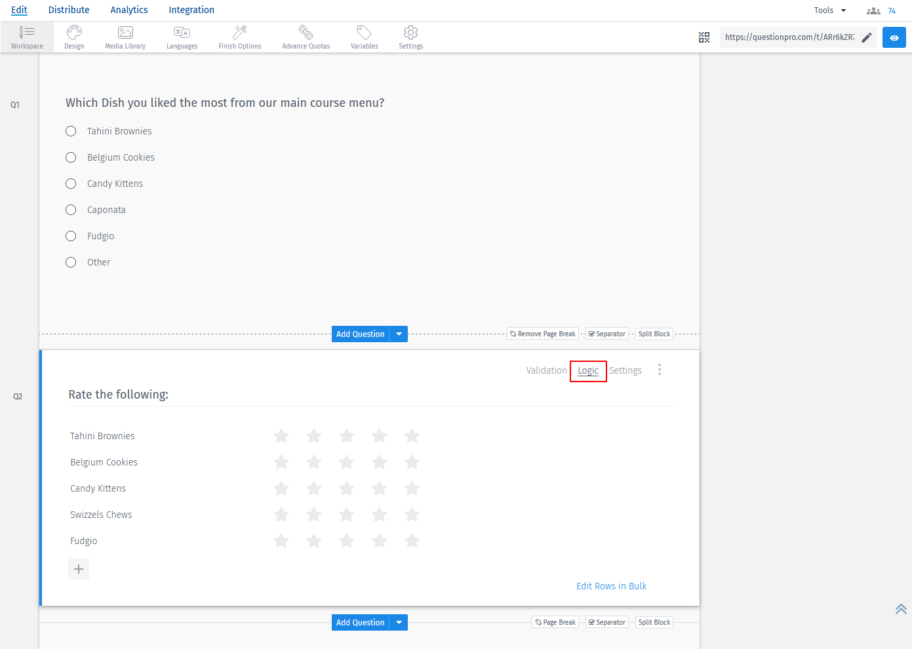Image resolution: width=912 pixels, height=649 pixels.
Task: Open the Tools dropdown menu
Action: tap(829, 10)
